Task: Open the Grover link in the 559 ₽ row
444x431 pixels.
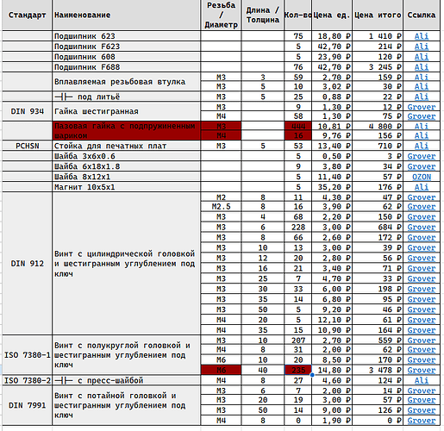Action: 422,340
